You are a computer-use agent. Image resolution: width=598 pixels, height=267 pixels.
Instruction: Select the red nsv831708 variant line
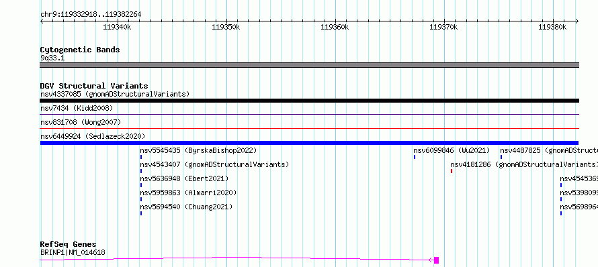pos(309,128)
